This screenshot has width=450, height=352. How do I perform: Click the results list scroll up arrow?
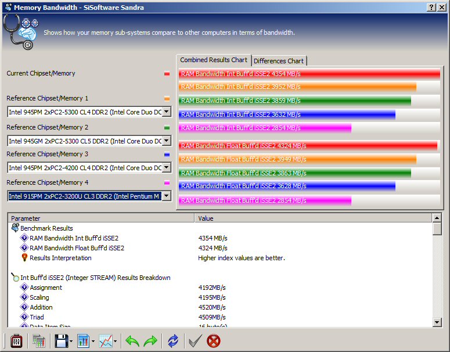click(437, 218)
